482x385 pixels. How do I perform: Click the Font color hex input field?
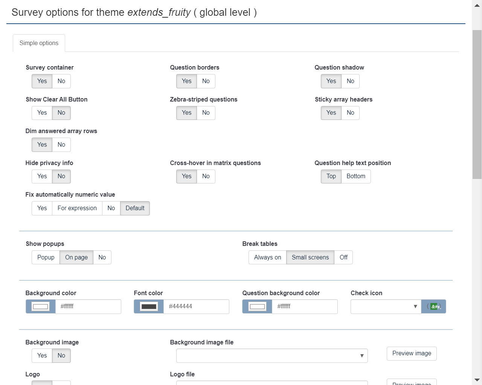click(x=196, y=306)
